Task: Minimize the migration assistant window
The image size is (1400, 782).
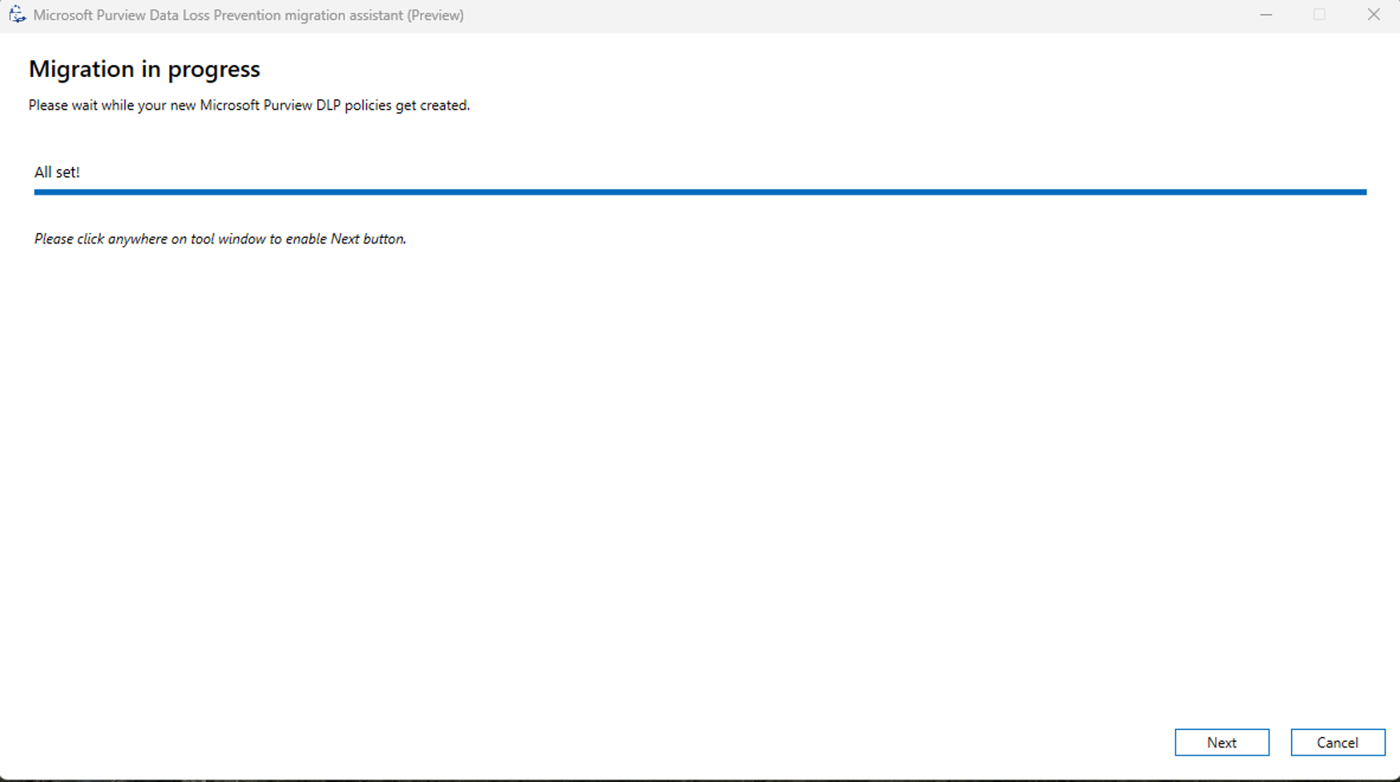Action: tap(1266, 14)
